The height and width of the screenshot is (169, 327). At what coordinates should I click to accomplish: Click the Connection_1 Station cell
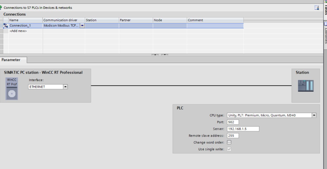pos(102,25)
